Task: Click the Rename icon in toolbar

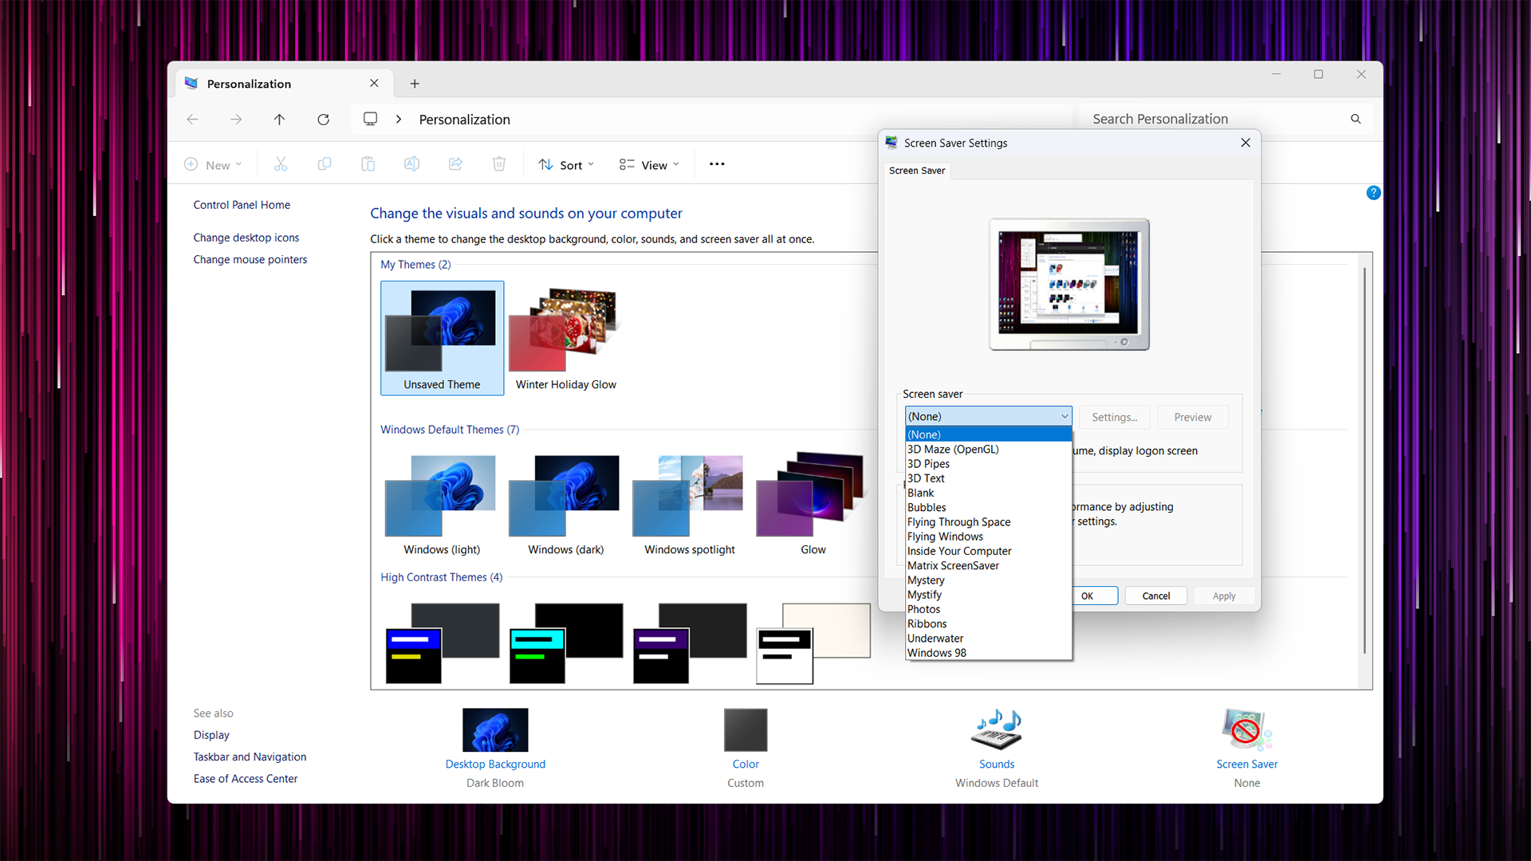Action: click(x=411, y=164)
